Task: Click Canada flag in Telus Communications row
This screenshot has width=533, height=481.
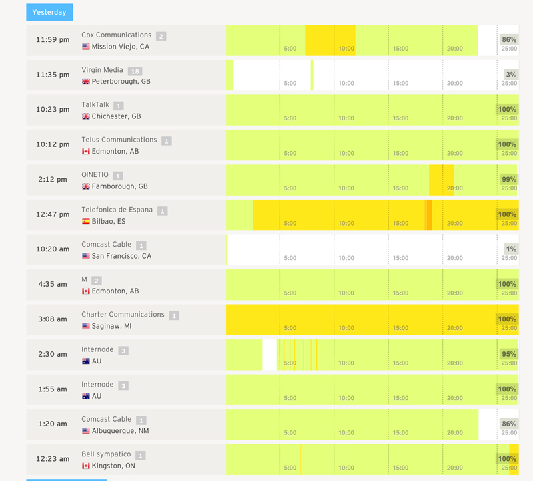Action: pyautogui.click(x=86, y=152)
